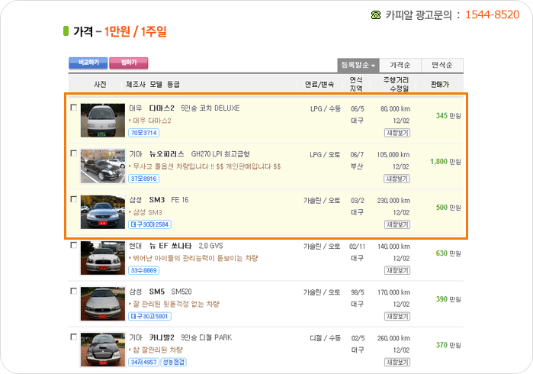
Task: Click license plate tag 37오8916
Action: tap(143, 179)
